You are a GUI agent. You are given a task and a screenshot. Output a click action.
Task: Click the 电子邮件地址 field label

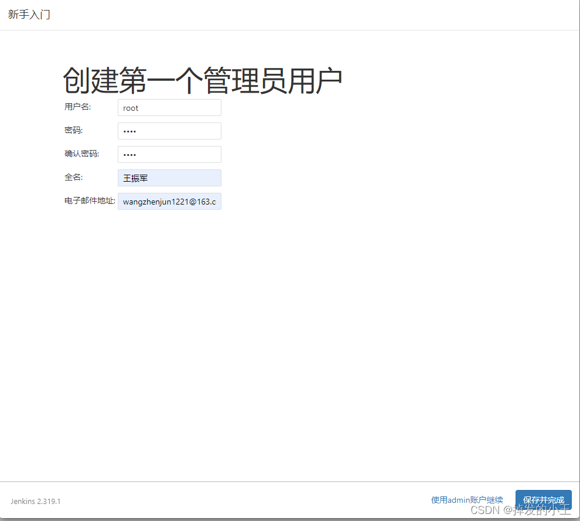point(88,200)
